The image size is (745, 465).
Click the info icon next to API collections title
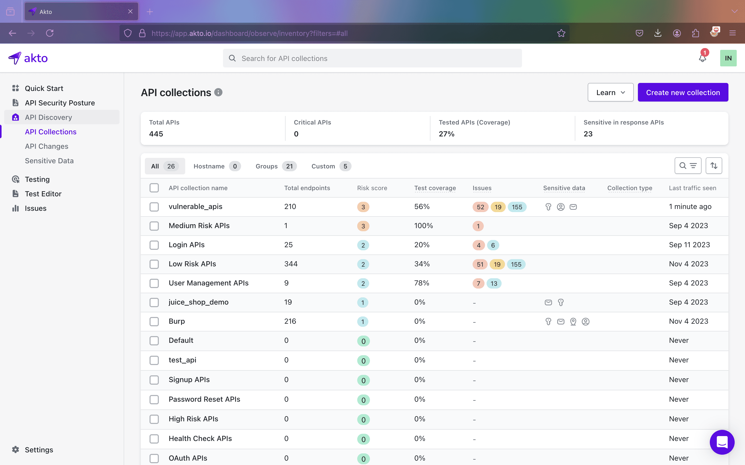[x=219, y=92]
